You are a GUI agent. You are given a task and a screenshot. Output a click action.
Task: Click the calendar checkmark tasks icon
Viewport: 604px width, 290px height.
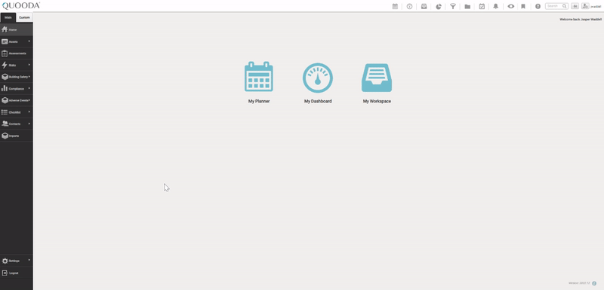pos(482,6)
